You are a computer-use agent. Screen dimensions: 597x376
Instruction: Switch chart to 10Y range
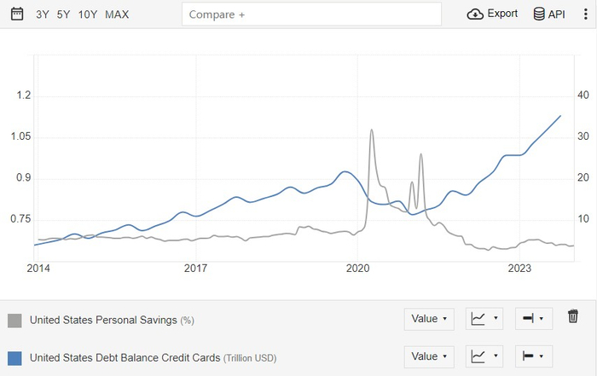(88, 14)
